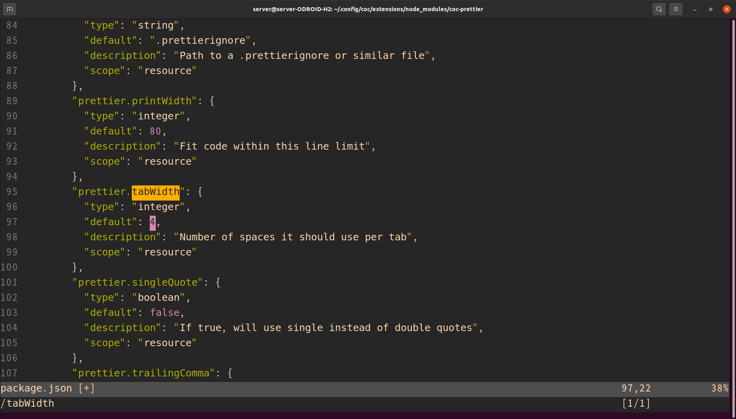Click the false value on line 103
Screen dimensions: 736x419
point(164,313)
